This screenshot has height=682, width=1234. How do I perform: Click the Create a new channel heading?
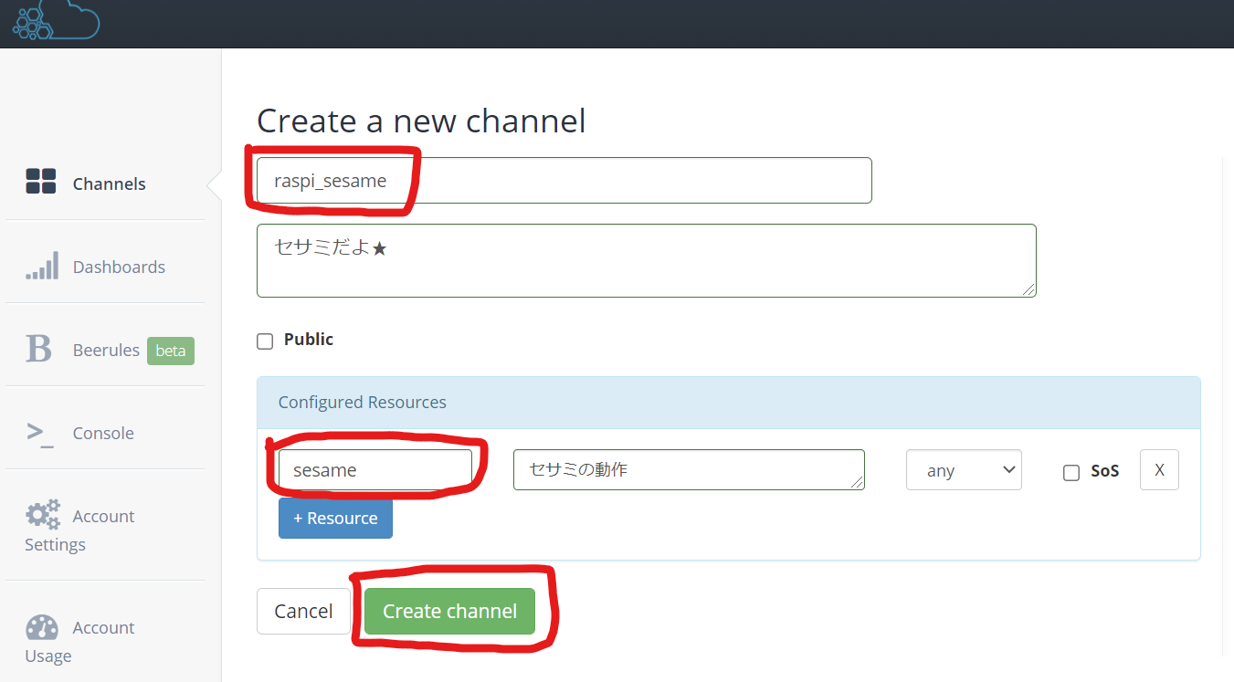click(x=421, y=121)
